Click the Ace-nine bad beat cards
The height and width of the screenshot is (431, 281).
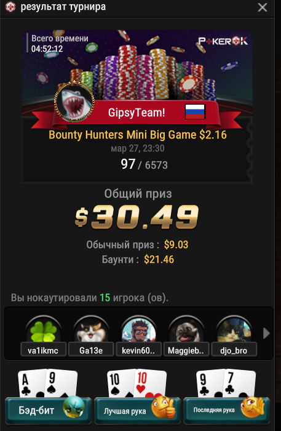[47, 383]
